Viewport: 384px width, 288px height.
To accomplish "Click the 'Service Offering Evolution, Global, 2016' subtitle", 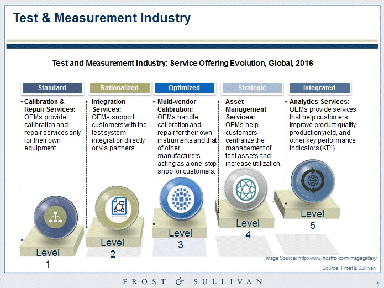I will pyautogui.click(x=241, y=63).
